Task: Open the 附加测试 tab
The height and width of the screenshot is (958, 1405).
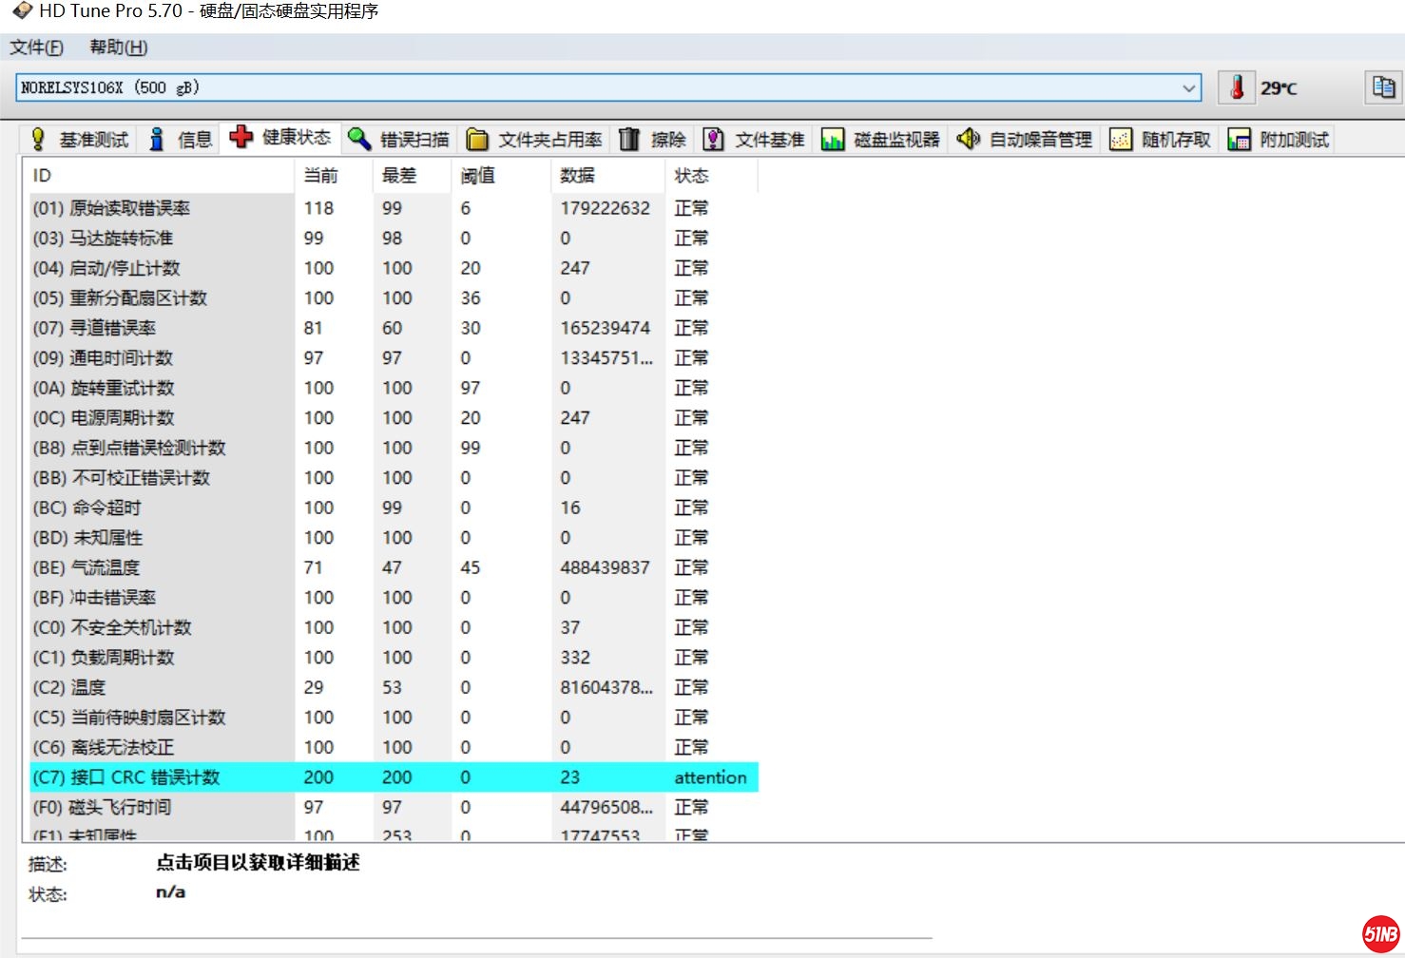Action: pyautogui.click(x=1280, y=140)
